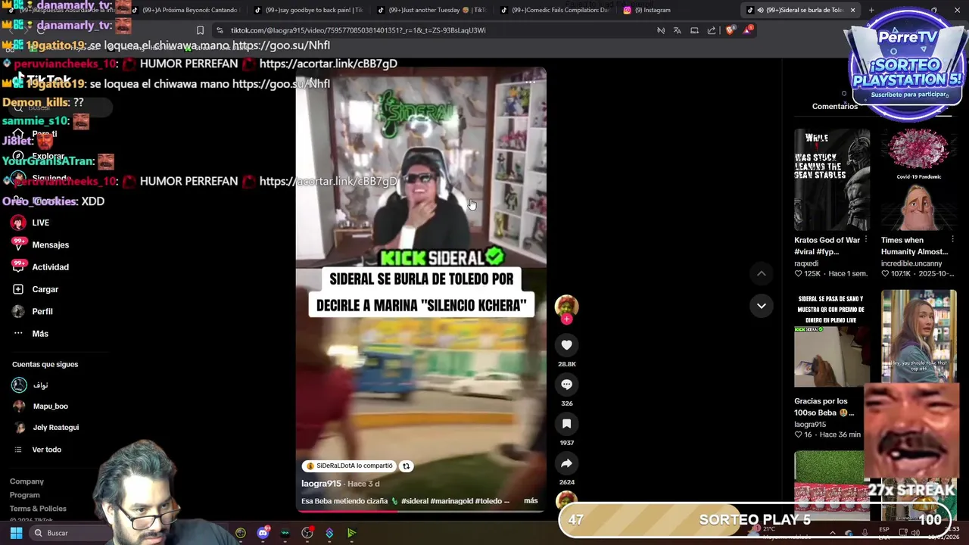This screenshot has width=969, height=545.
Task: Click the green arrow app in taskbar
Action: coord(351,533)
